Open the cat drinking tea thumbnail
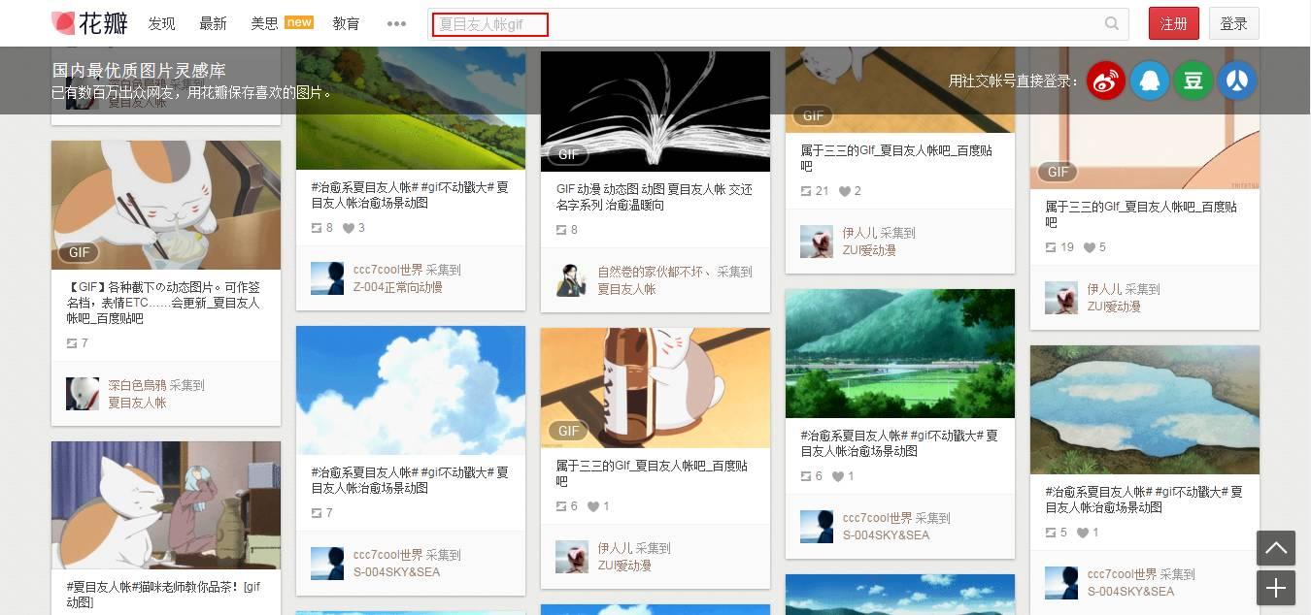Image resolution: width=1311 pixels, height=615 pixels. point(166,505)
